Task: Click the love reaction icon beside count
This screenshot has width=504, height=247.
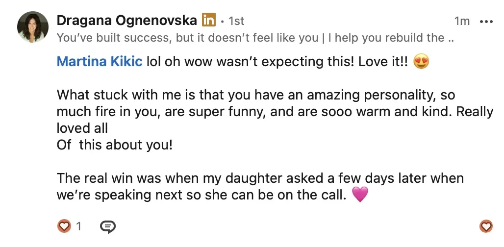Action: click(64, 226)
